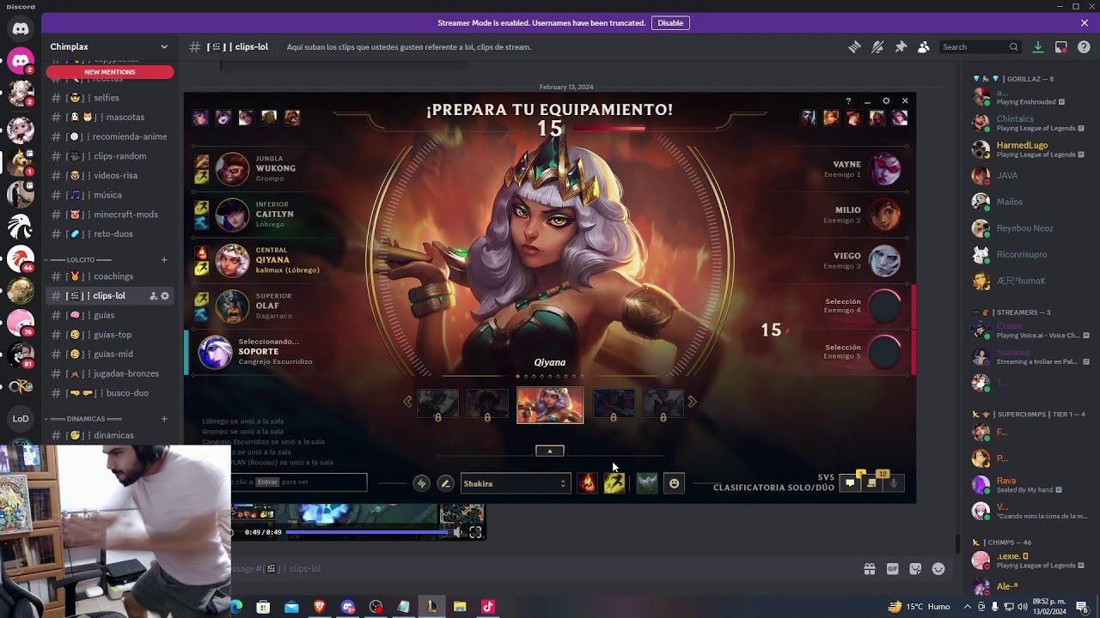This screenshot has width=1100, height=618.
Task: Open Discord Help question mark icon
Action: [1084, 47]
